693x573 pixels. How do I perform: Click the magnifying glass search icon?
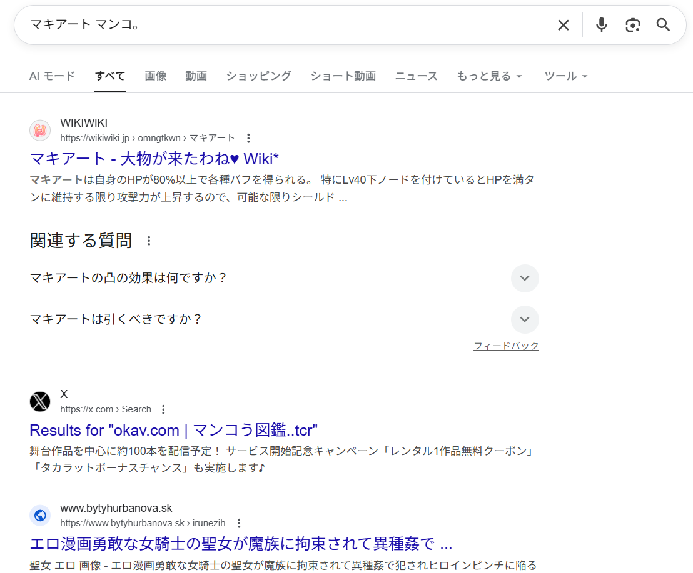pos(663,25)
